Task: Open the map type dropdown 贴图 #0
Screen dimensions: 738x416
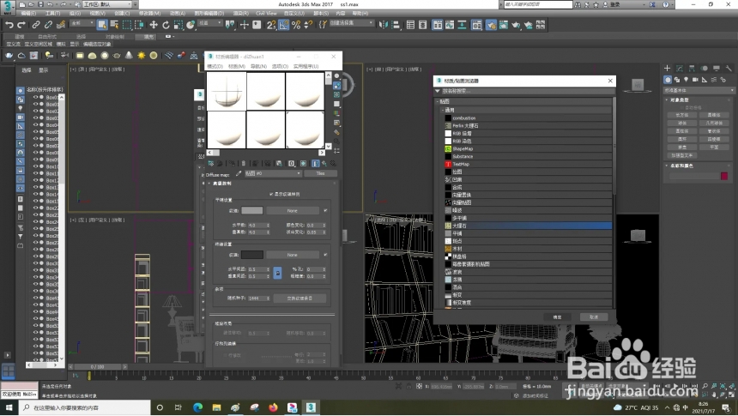Action: pos(273,173)
